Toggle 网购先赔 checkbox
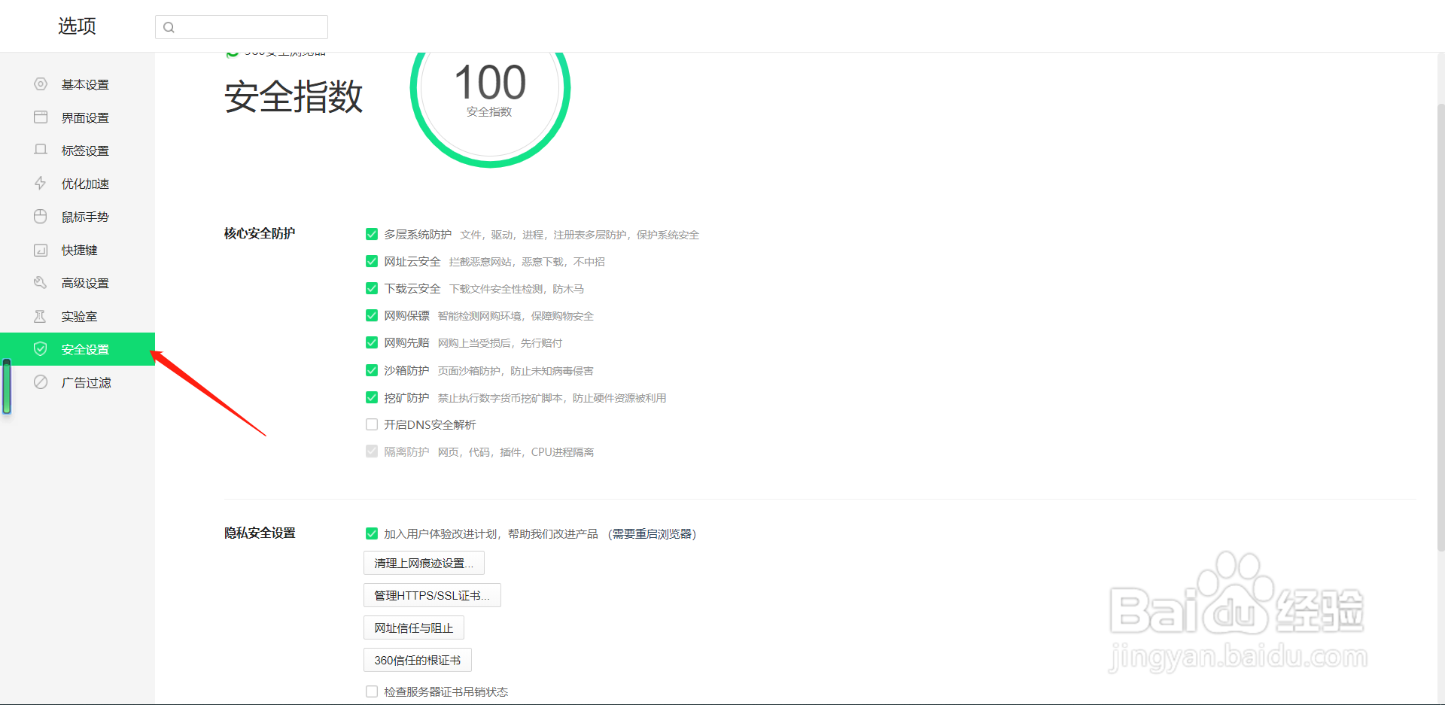Image resolution: width=1445 pixels, height=705 pixels. (372, 342)
